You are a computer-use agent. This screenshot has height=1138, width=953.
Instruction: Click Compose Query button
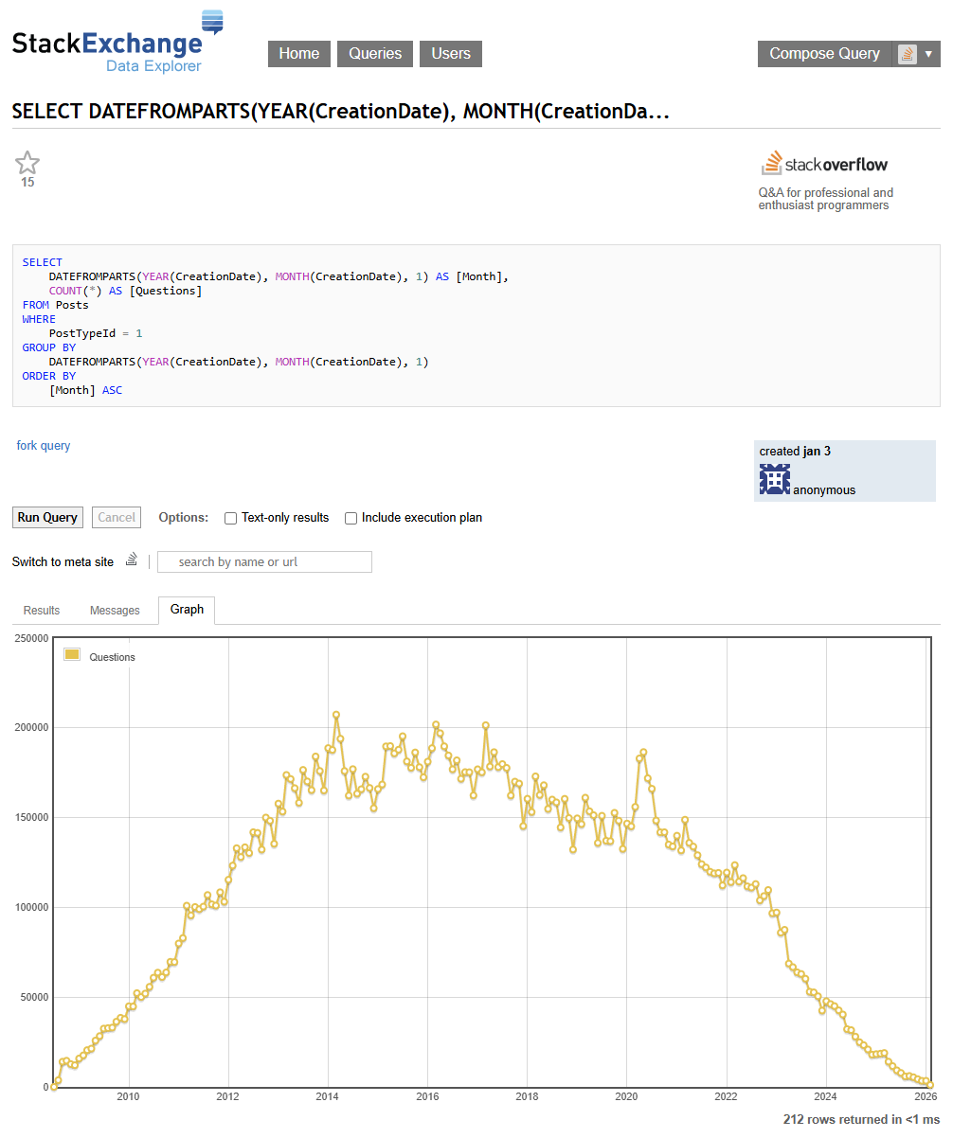(x=824, y=54)
